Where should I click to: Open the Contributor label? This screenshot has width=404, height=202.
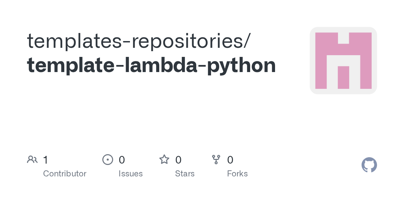pyautogui.click(x=65, y=174)
